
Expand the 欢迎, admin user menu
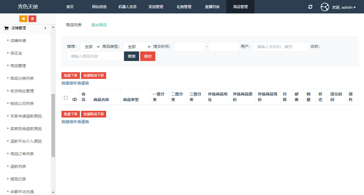[344, 7]
